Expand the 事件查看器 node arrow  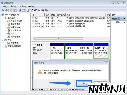point(6,24)
